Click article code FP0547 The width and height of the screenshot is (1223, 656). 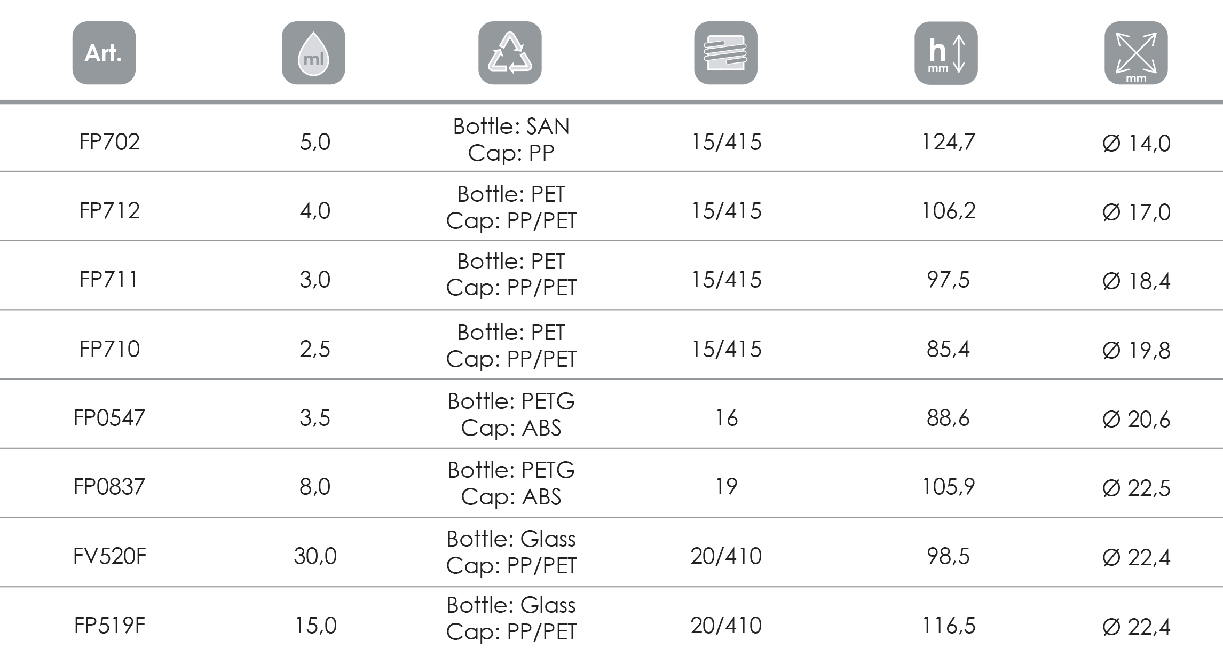(109, 418)
